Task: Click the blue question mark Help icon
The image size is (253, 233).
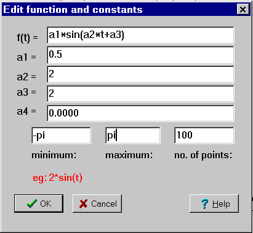Action: (204, 204)
